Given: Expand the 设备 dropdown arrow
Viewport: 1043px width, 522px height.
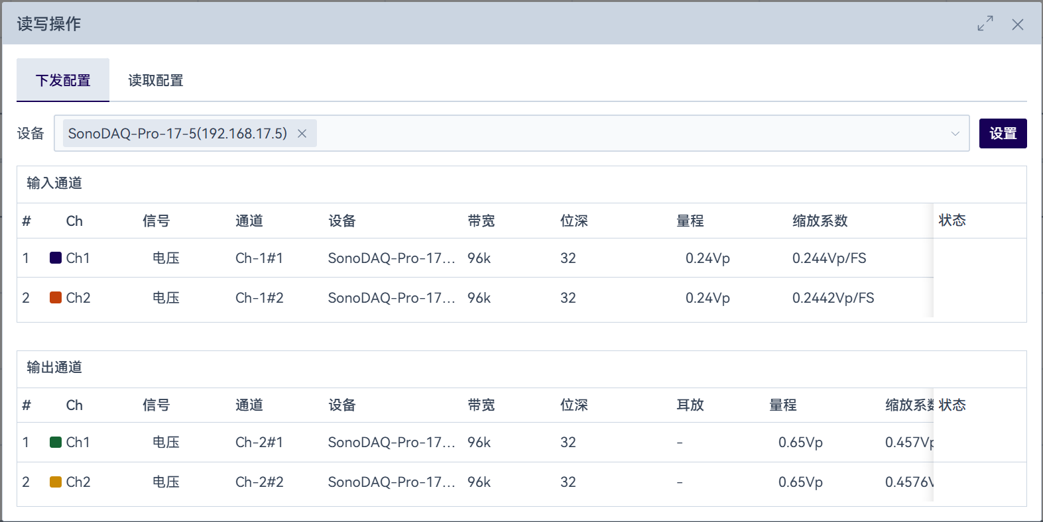Looking at the screenshot, I should point(955,134).
